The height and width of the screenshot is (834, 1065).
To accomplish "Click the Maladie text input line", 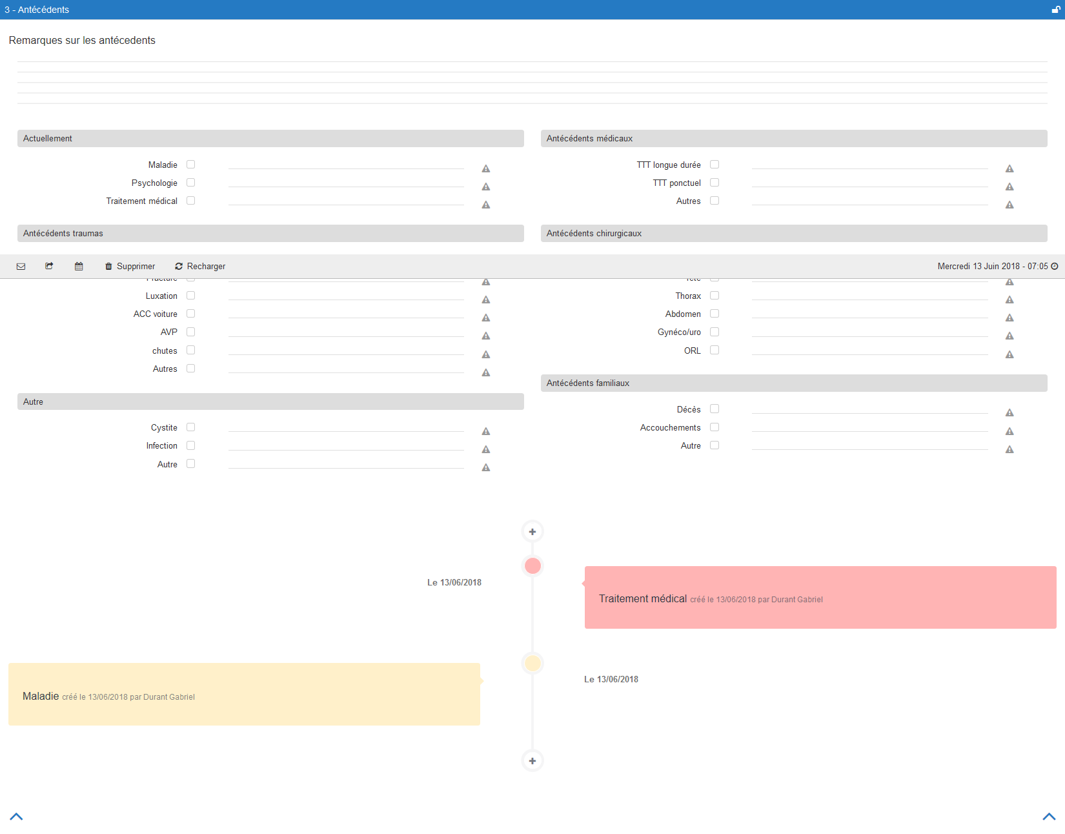I will [x=346, y=164].
